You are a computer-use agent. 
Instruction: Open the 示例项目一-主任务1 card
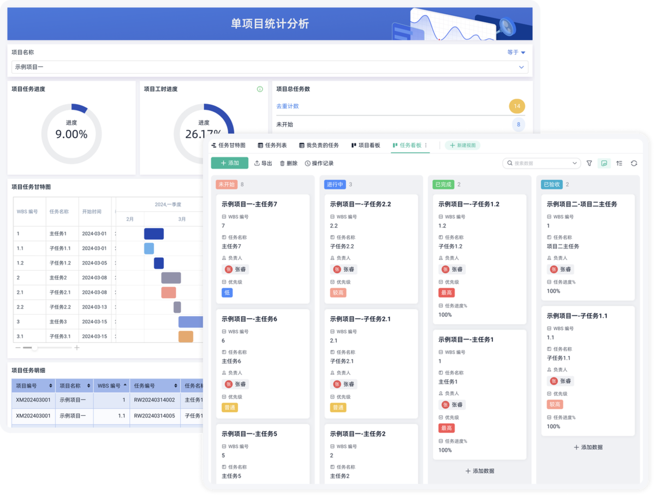click(480, 395)
